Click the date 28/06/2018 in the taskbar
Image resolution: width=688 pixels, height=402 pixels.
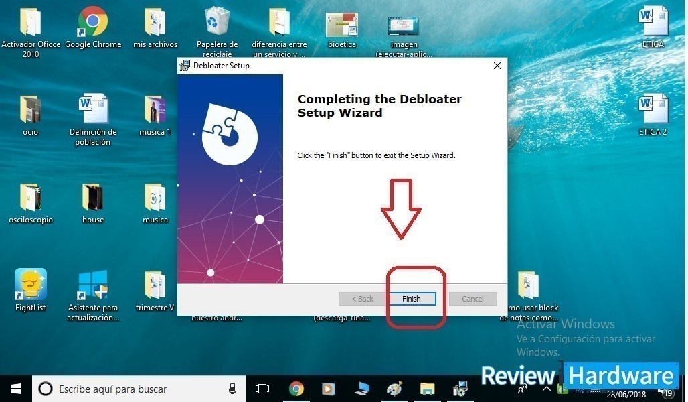(626, 395)
